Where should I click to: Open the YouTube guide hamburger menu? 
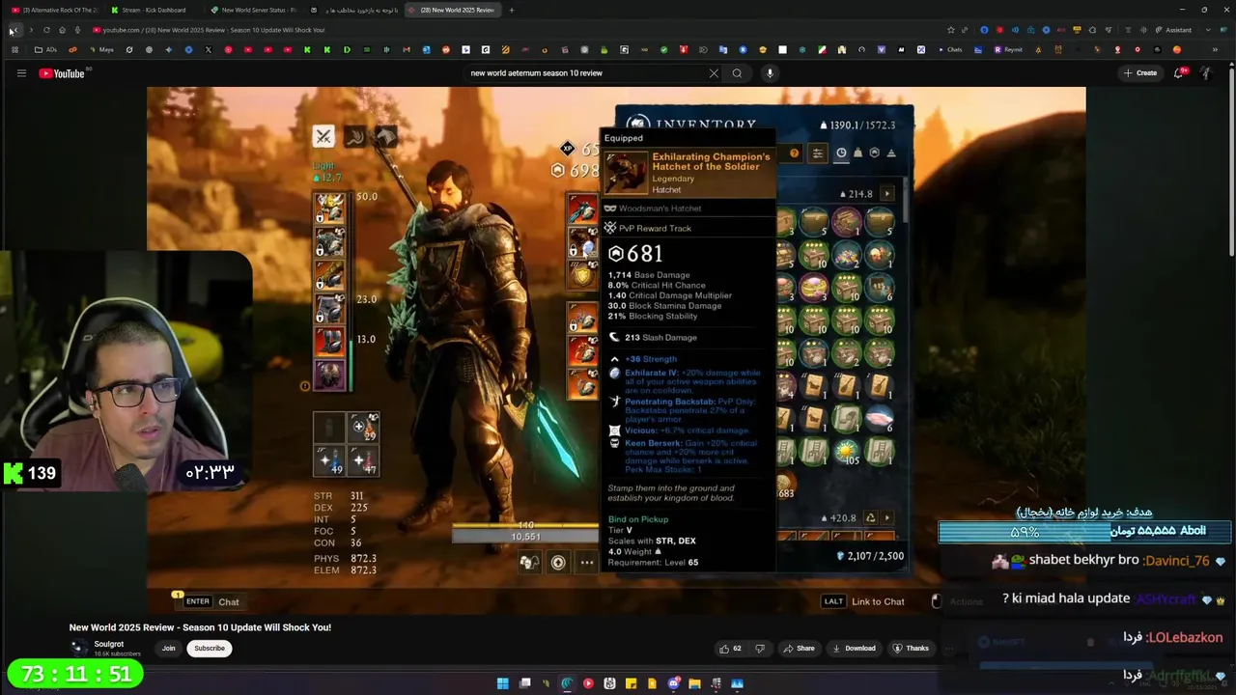(20, 73)
